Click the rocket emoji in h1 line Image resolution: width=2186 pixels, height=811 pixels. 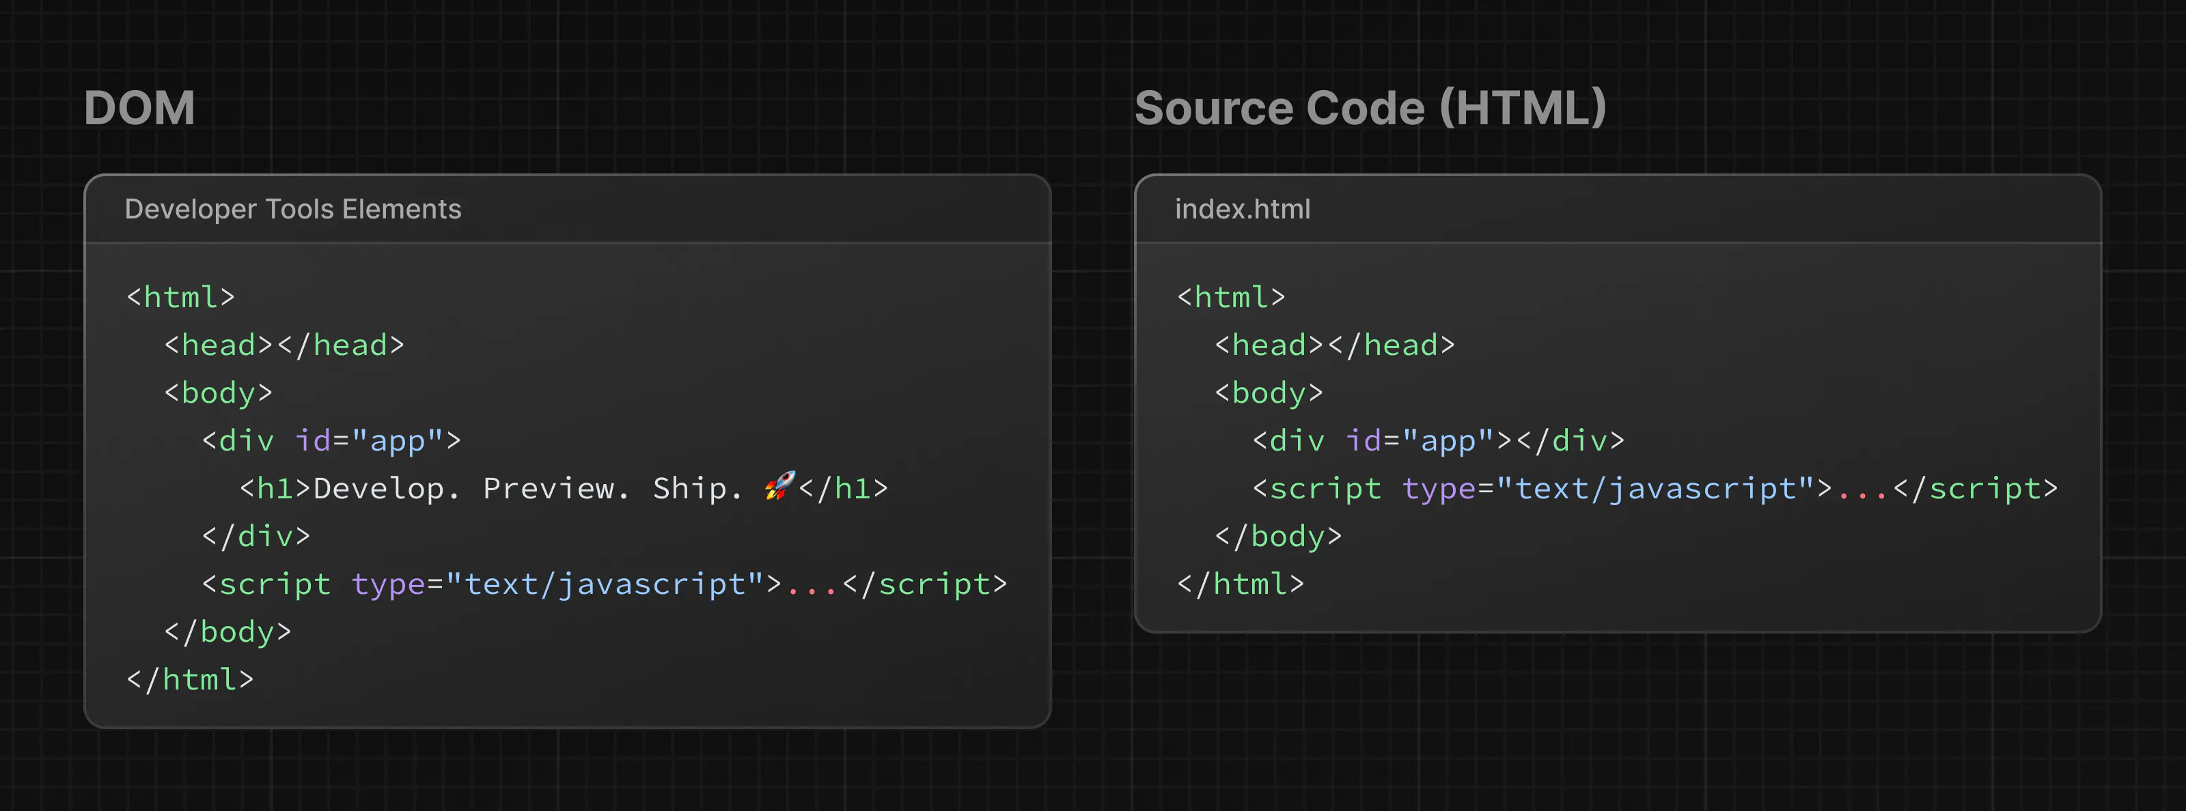click(x=780, y=486)
